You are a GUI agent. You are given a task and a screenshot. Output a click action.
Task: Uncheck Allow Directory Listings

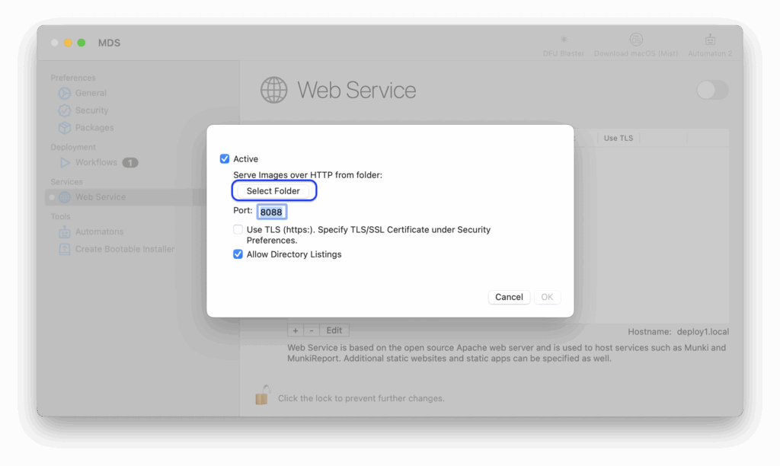(238, 254)
